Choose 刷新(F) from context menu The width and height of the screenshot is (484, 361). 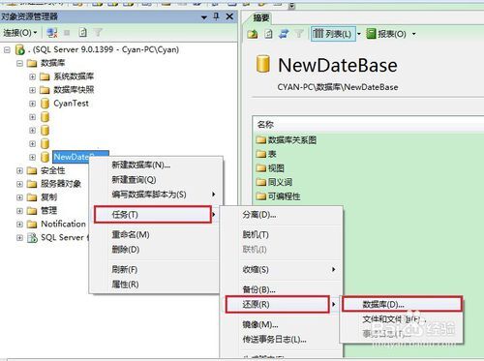click(125, 269)
